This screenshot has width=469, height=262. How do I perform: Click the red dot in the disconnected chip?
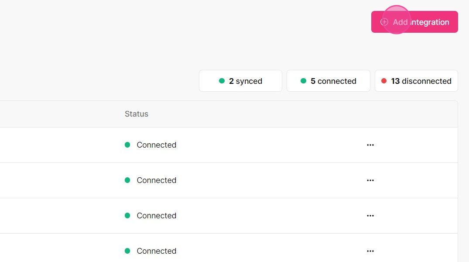click(x=384, y=81)
